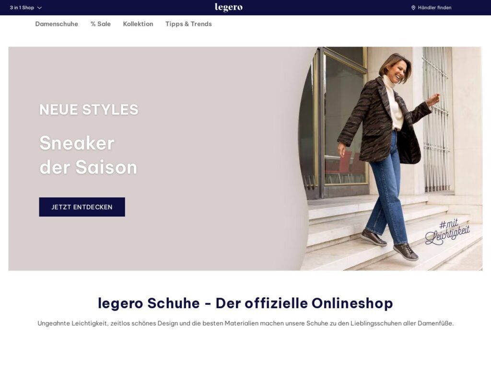Open Tipps & Trends menu
491x368 pixels.
[188, 24]
